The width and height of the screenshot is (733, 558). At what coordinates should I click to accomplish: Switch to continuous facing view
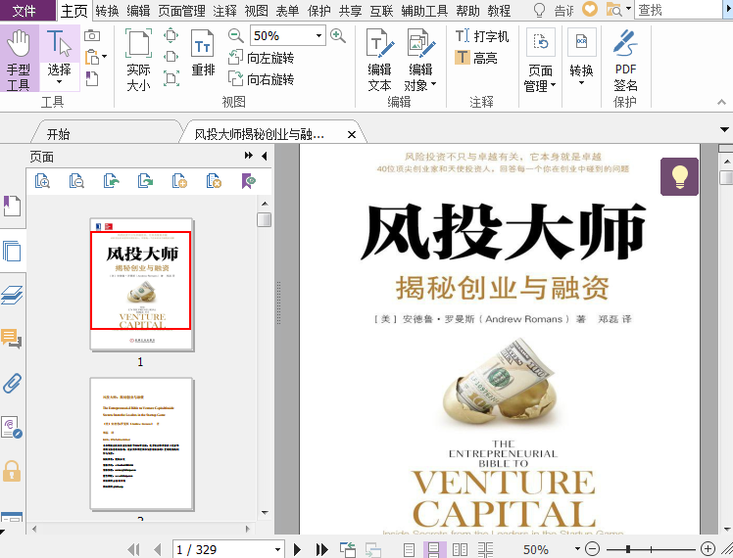point(485,549)
